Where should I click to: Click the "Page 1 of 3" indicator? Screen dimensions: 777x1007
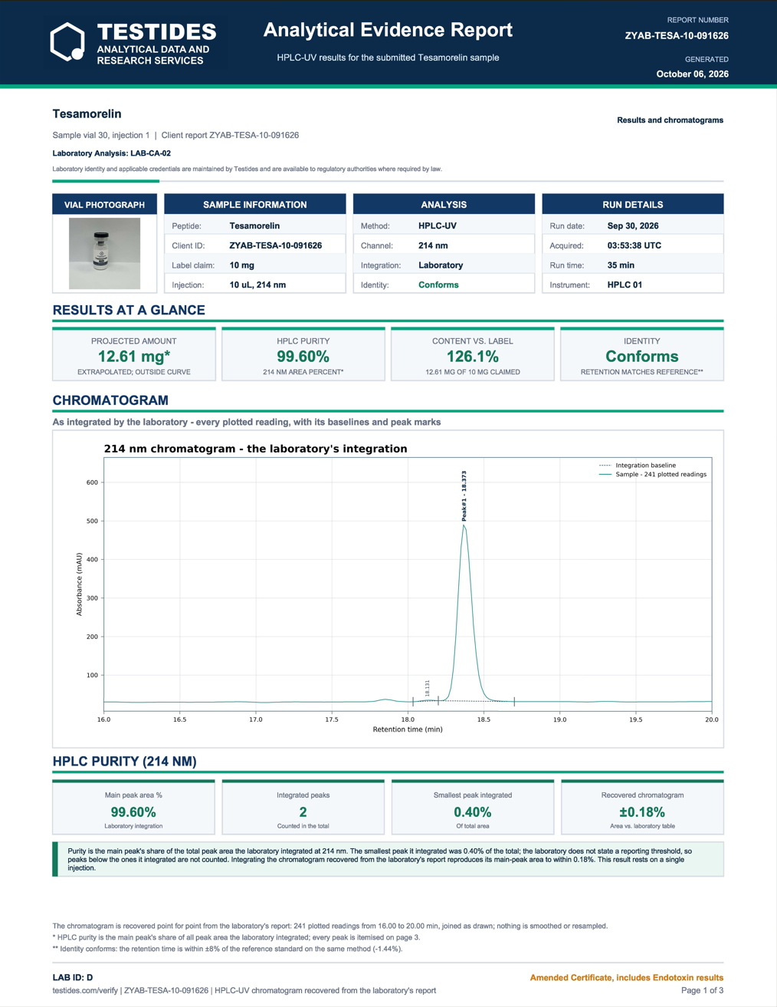(703, 991)
